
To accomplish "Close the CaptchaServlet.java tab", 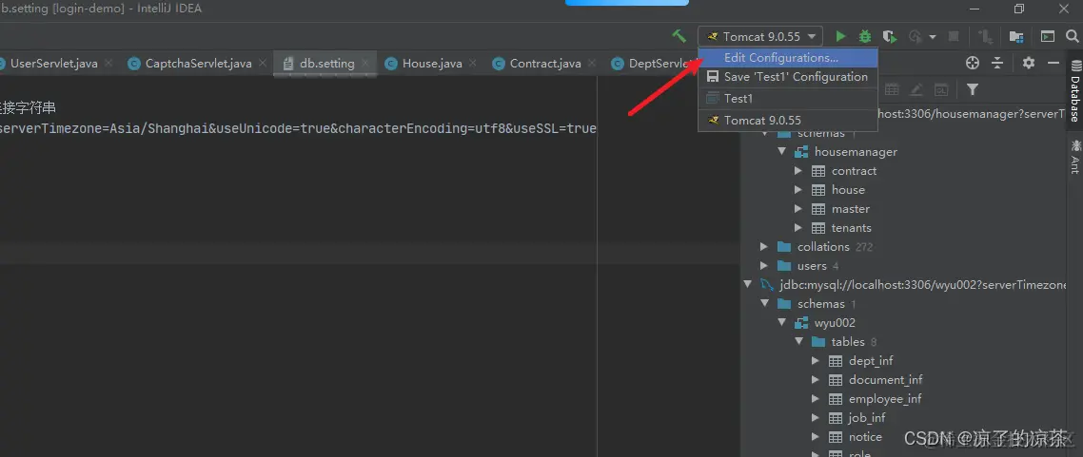I will click(x=264, y=64).
